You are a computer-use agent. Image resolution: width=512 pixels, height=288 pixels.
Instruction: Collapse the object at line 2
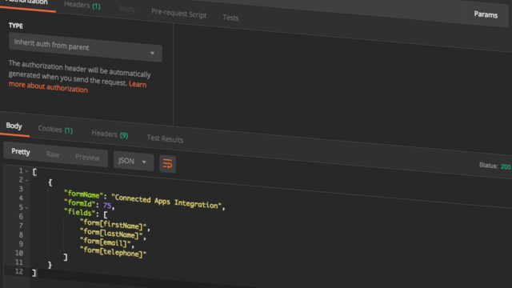26,180
